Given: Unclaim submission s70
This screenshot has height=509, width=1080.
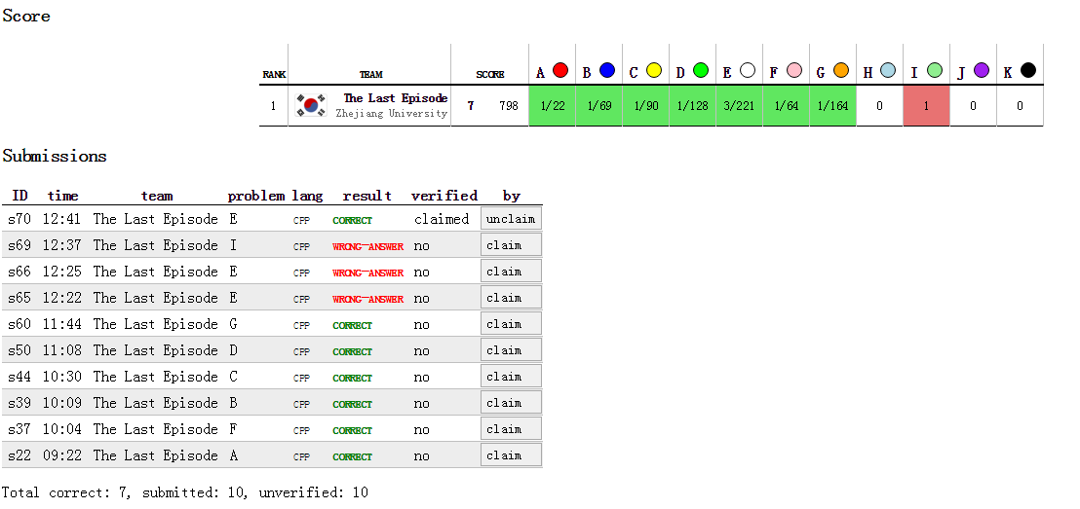Looking at the screenshot, I should pos(511,219).
